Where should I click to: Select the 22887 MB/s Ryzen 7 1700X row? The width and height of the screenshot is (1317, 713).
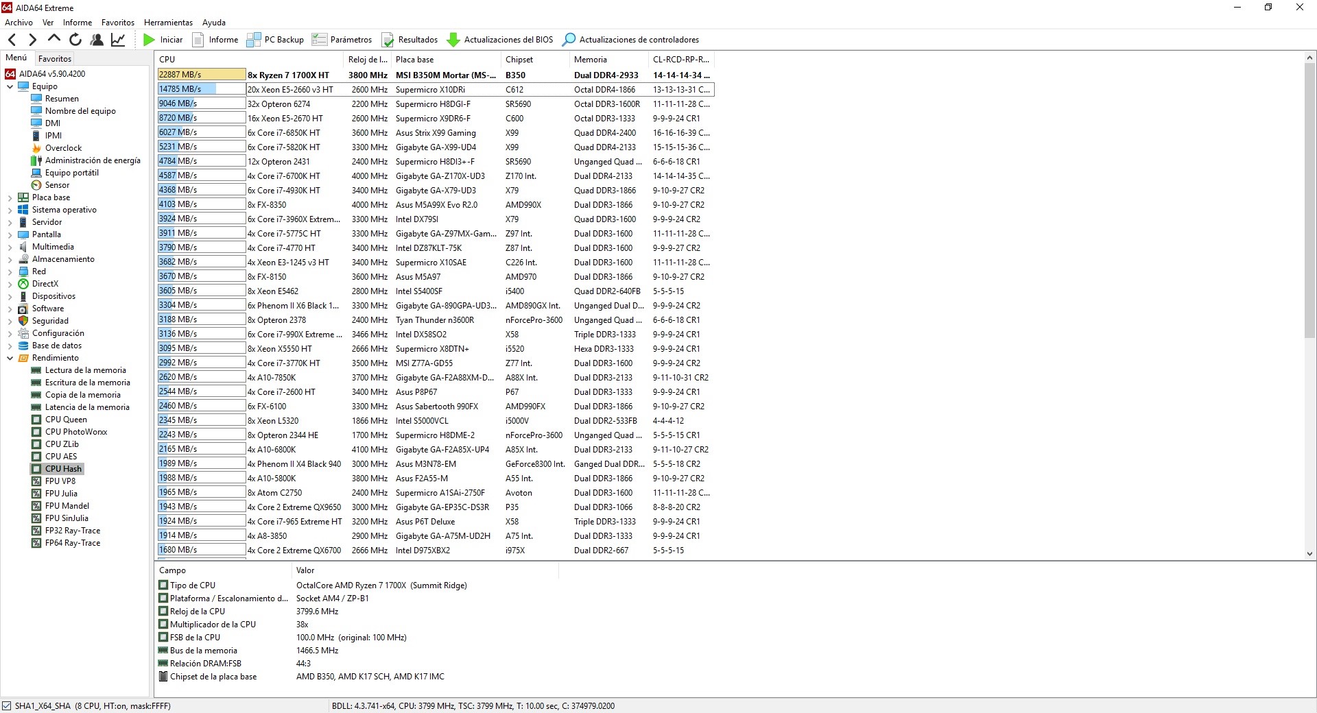click(x=435, y=75)
